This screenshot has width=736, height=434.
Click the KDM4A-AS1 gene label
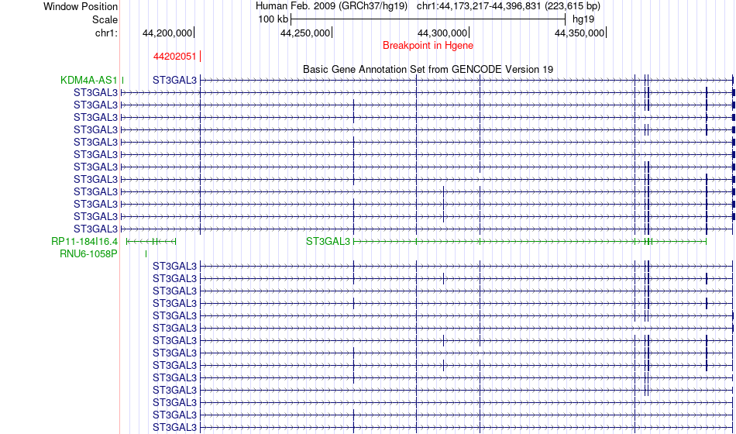[x=89, y=80]
